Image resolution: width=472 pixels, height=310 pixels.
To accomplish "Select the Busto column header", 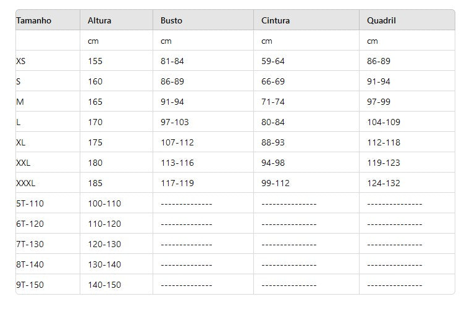I will (171, 20).
